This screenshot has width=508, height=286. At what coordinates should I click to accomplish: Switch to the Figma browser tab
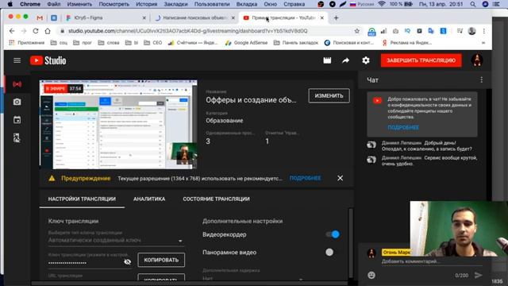pos(106,17)
